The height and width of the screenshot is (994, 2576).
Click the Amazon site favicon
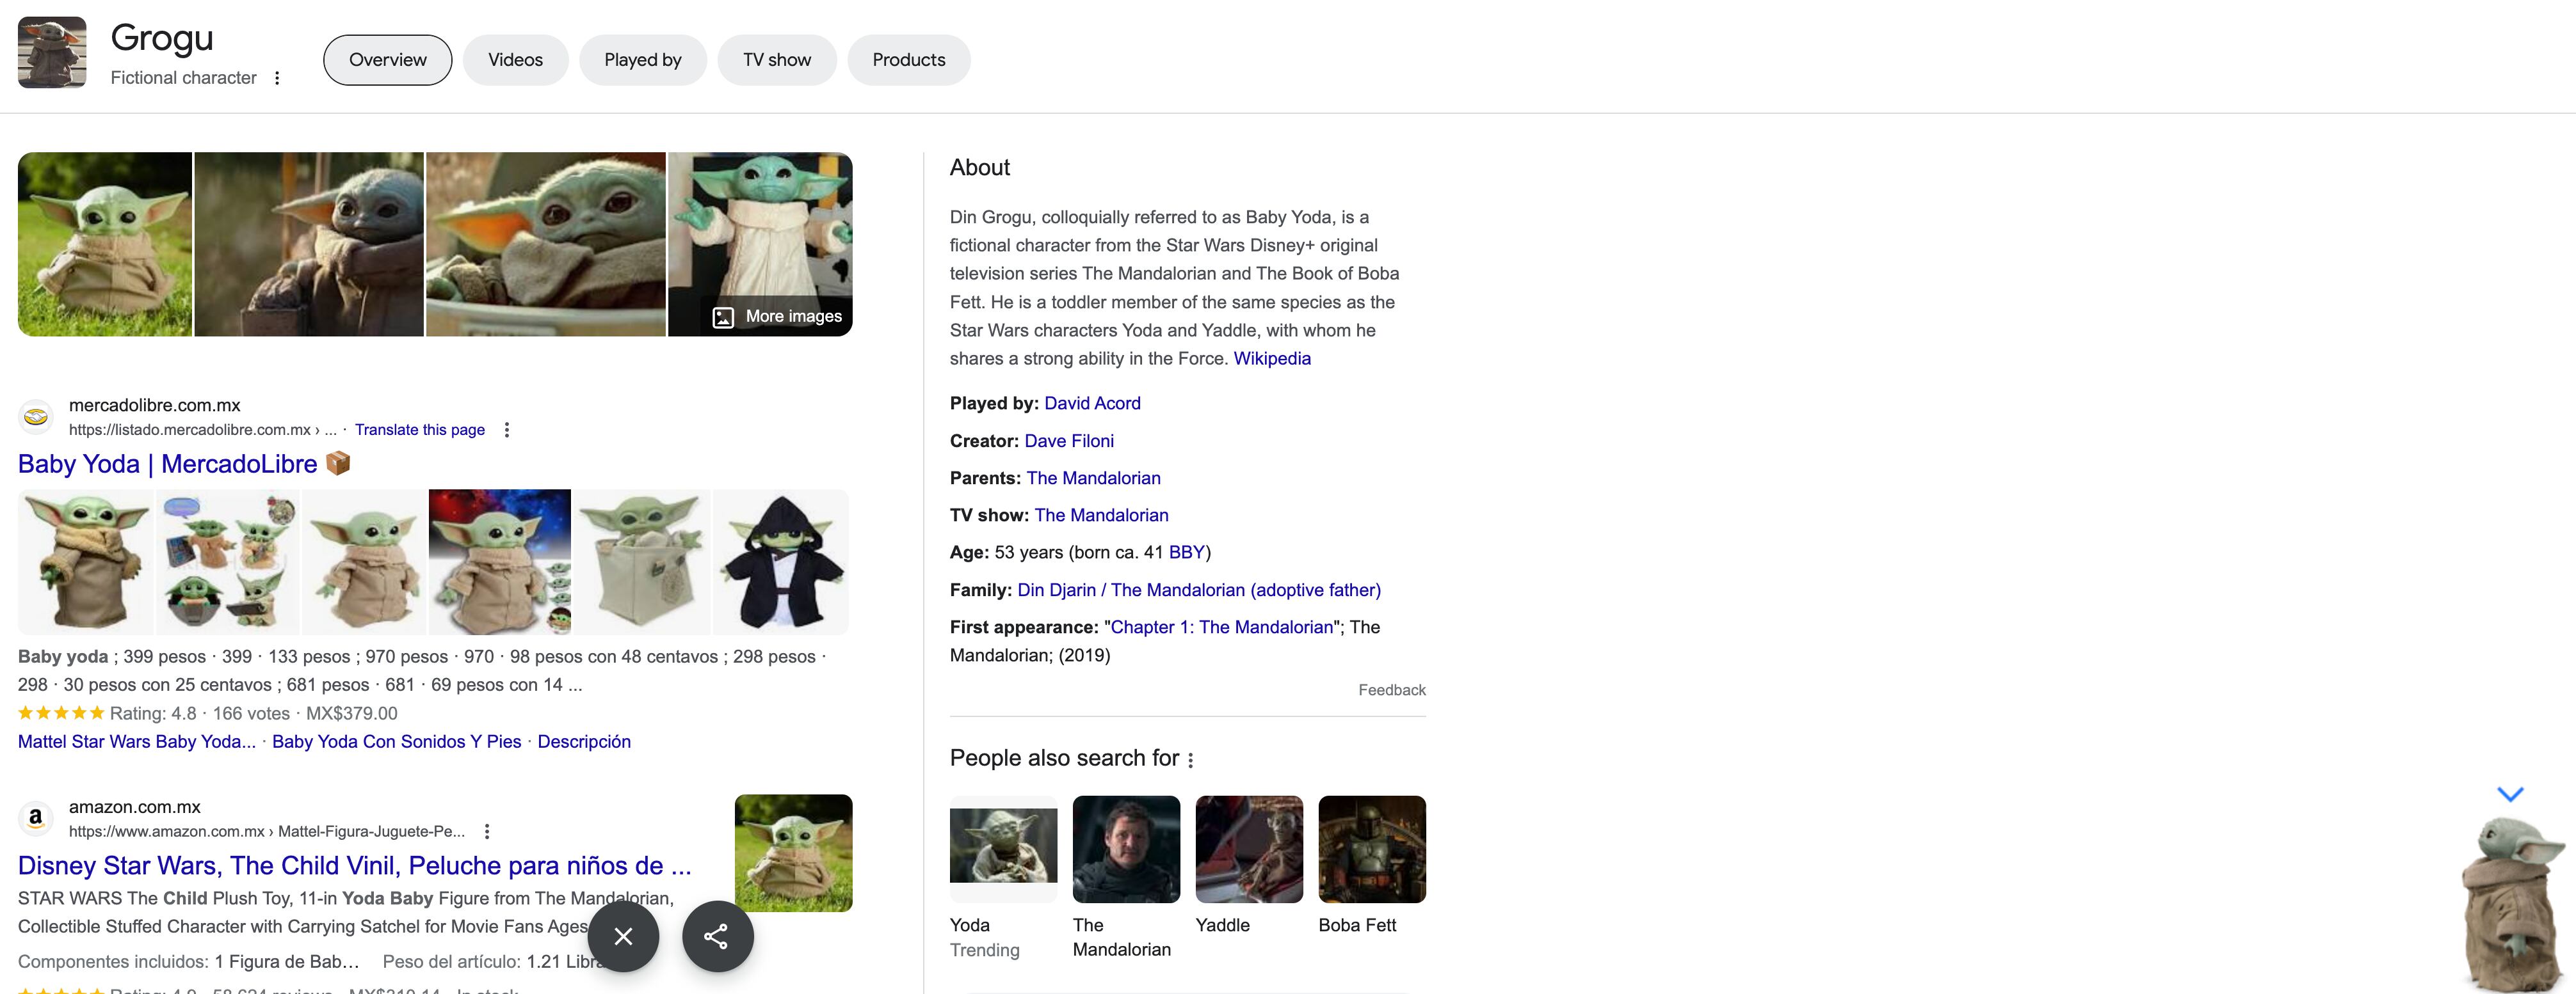[36, 818]
